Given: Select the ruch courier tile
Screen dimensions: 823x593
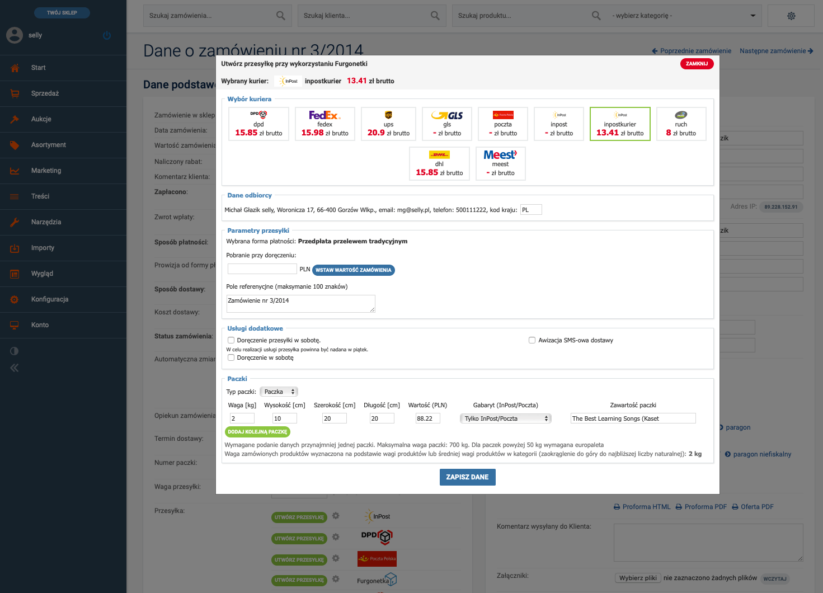Looking at the screenshot, I should coord(681,124).
